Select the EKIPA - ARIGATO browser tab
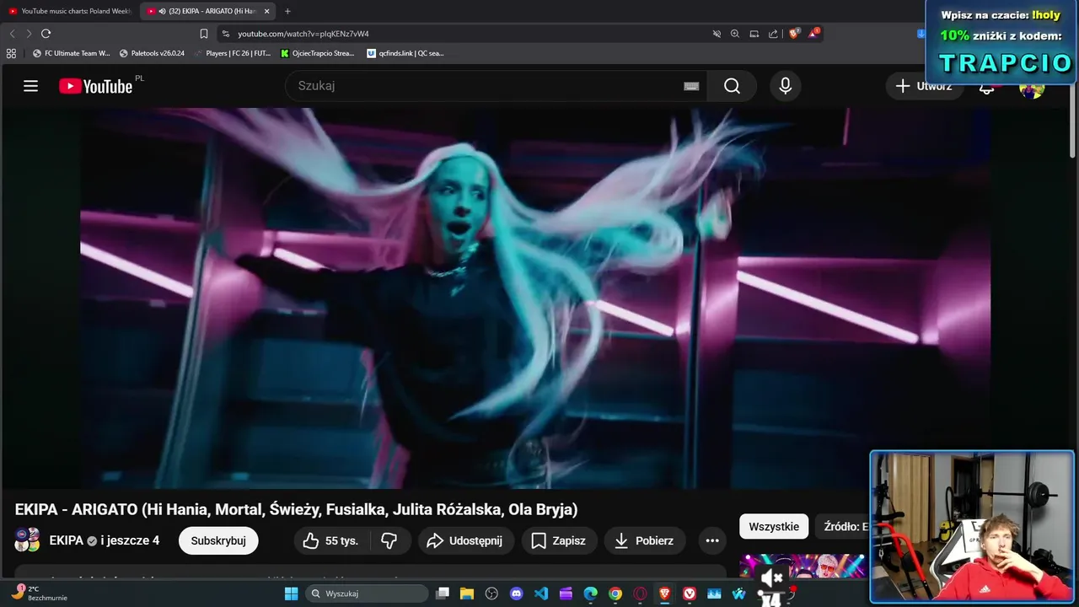The image size is (1079, 607). 207,11
